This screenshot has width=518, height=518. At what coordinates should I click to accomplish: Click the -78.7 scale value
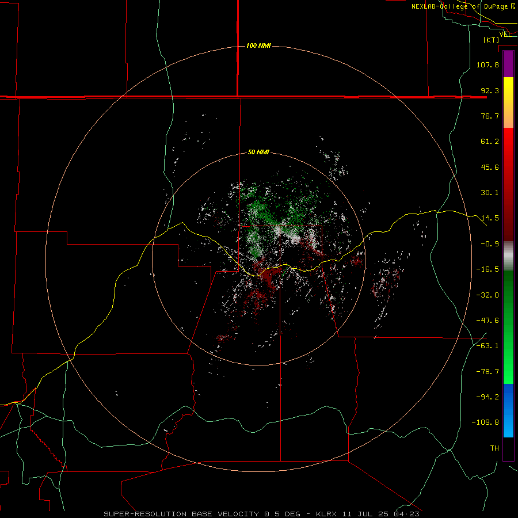tap(487, 372)
